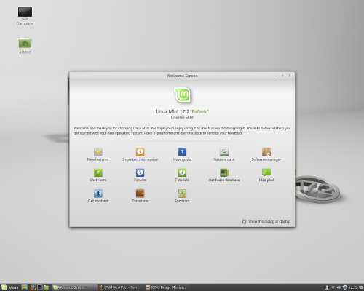The image size is (364, 291).
Task: Switch to GNU Image Manipulation taskbar window
Action: coord(166,287)
